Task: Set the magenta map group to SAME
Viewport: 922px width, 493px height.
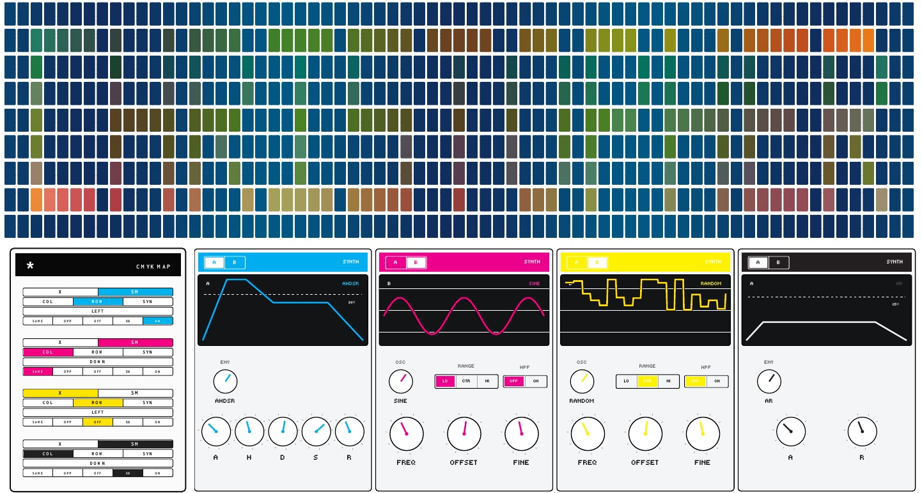Action: click(38, 371)
